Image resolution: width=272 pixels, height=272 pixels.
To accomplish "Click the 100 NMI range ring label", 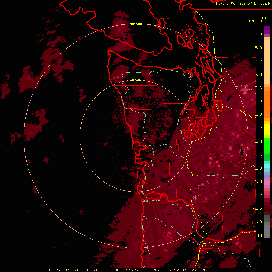I will coord(136,24).
